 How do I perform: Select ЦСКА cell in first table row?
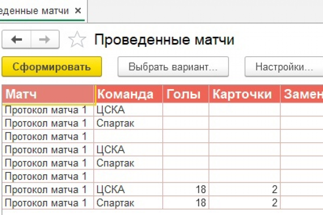coord(128,110)
